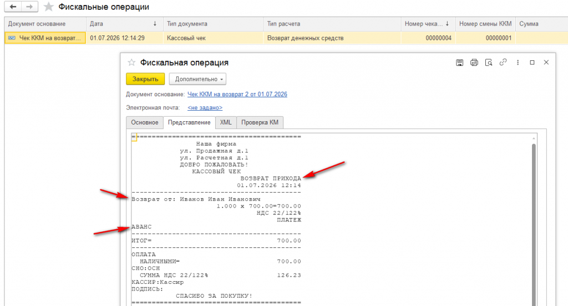This screenshot has height=306, width=568.
Task: Select the Представление tab
Action: click(189, 122)
